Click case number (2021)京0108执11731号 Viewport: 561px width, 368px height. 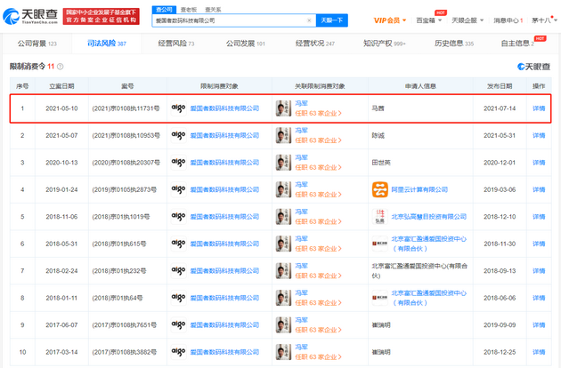click(x=126, y=108)
